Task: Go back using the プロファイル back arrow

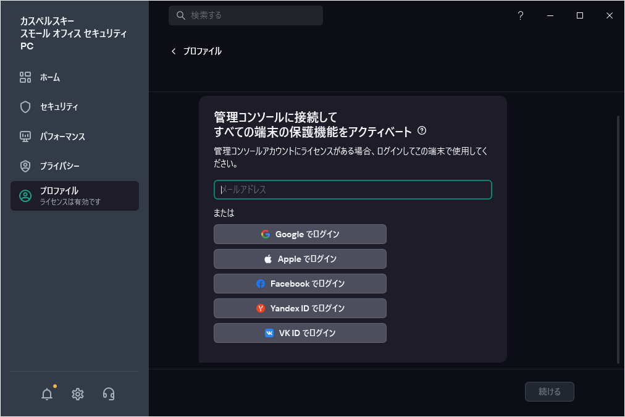Action: coord(174,51)
